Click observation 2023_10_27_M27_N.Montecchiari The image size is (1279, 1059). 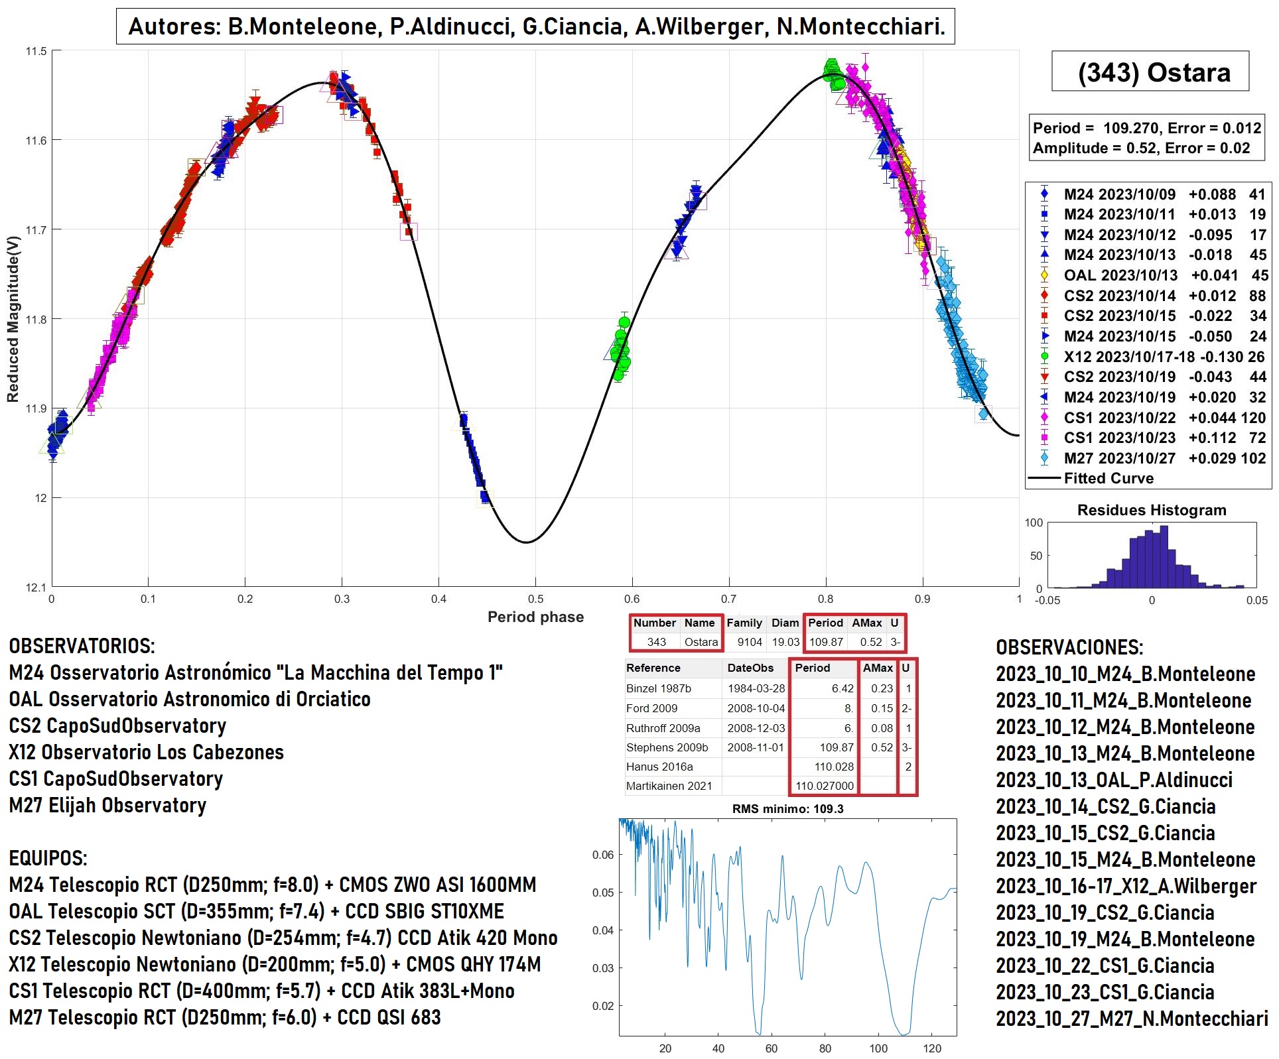[x=1132, y=1019]
